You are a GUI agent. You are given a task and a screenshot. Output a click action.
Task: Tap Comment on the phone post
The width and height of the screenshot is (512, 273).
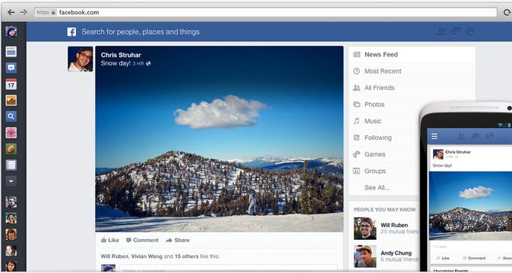point(474,258)
